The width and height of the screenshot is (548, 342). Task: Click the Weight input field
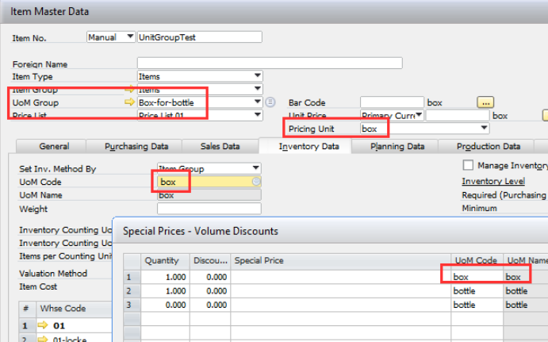pyautogui.click(x=209, y=209)
